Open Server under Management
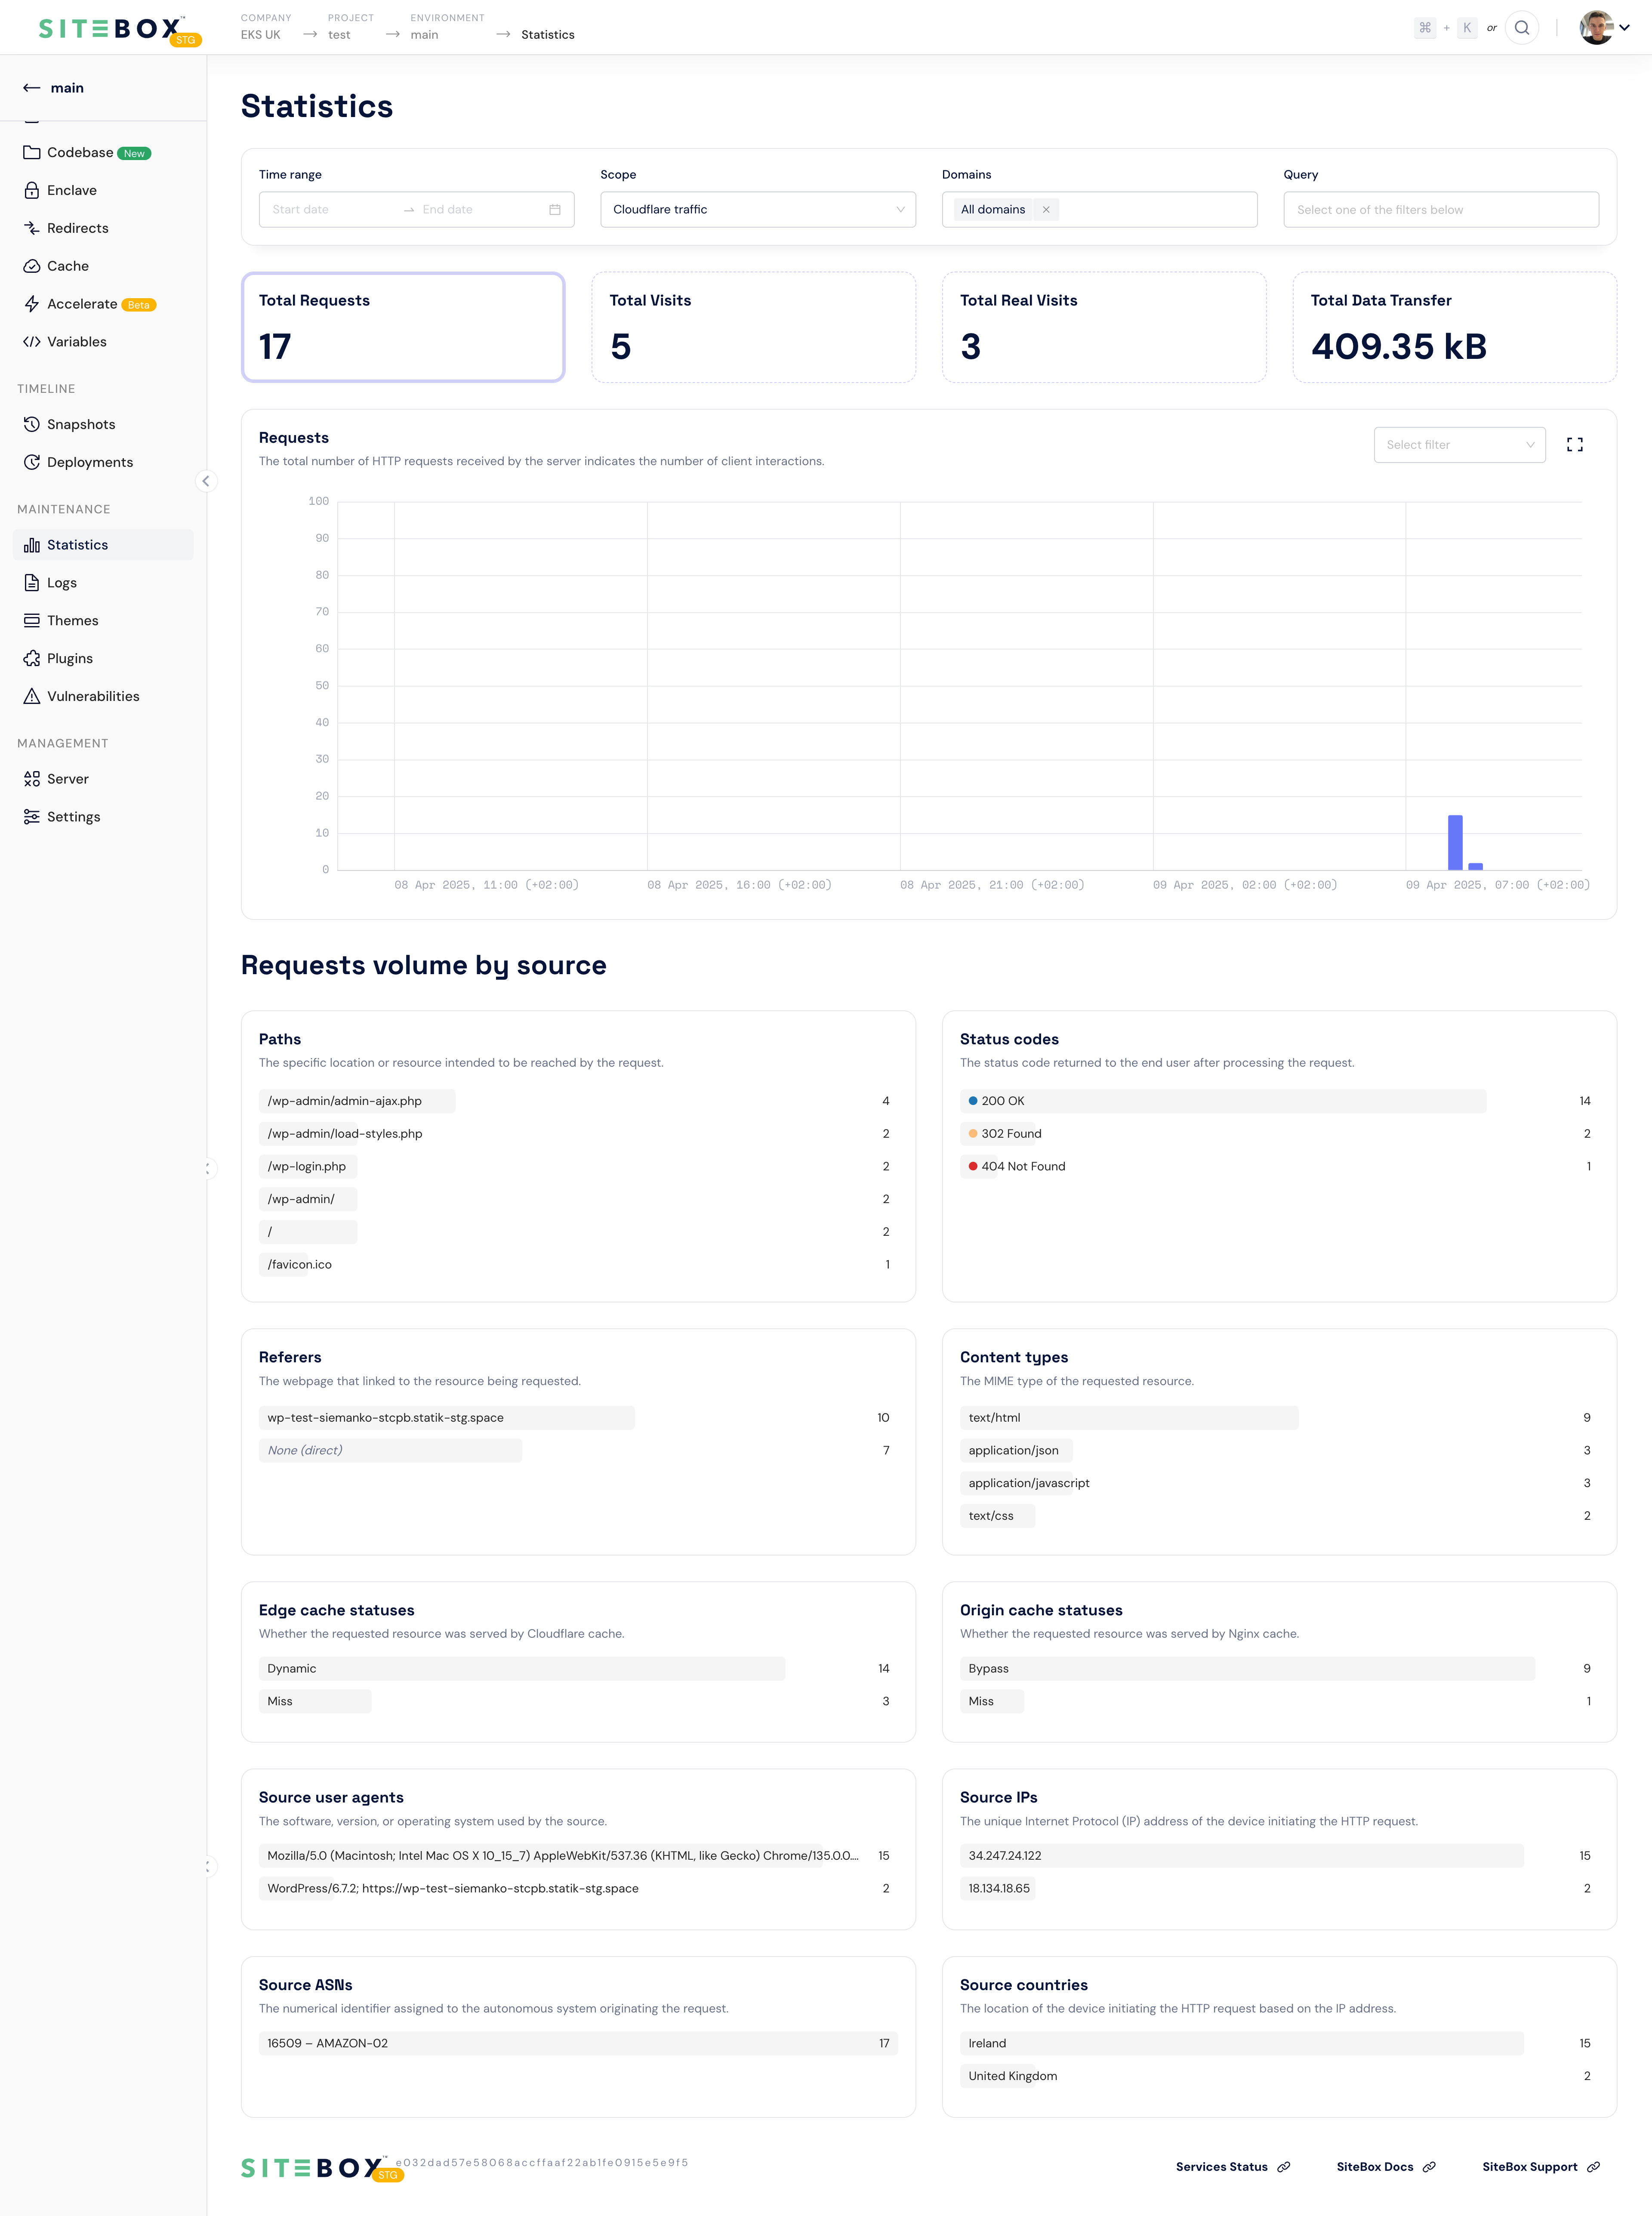1652x2216 pixels. coord(103,779)
